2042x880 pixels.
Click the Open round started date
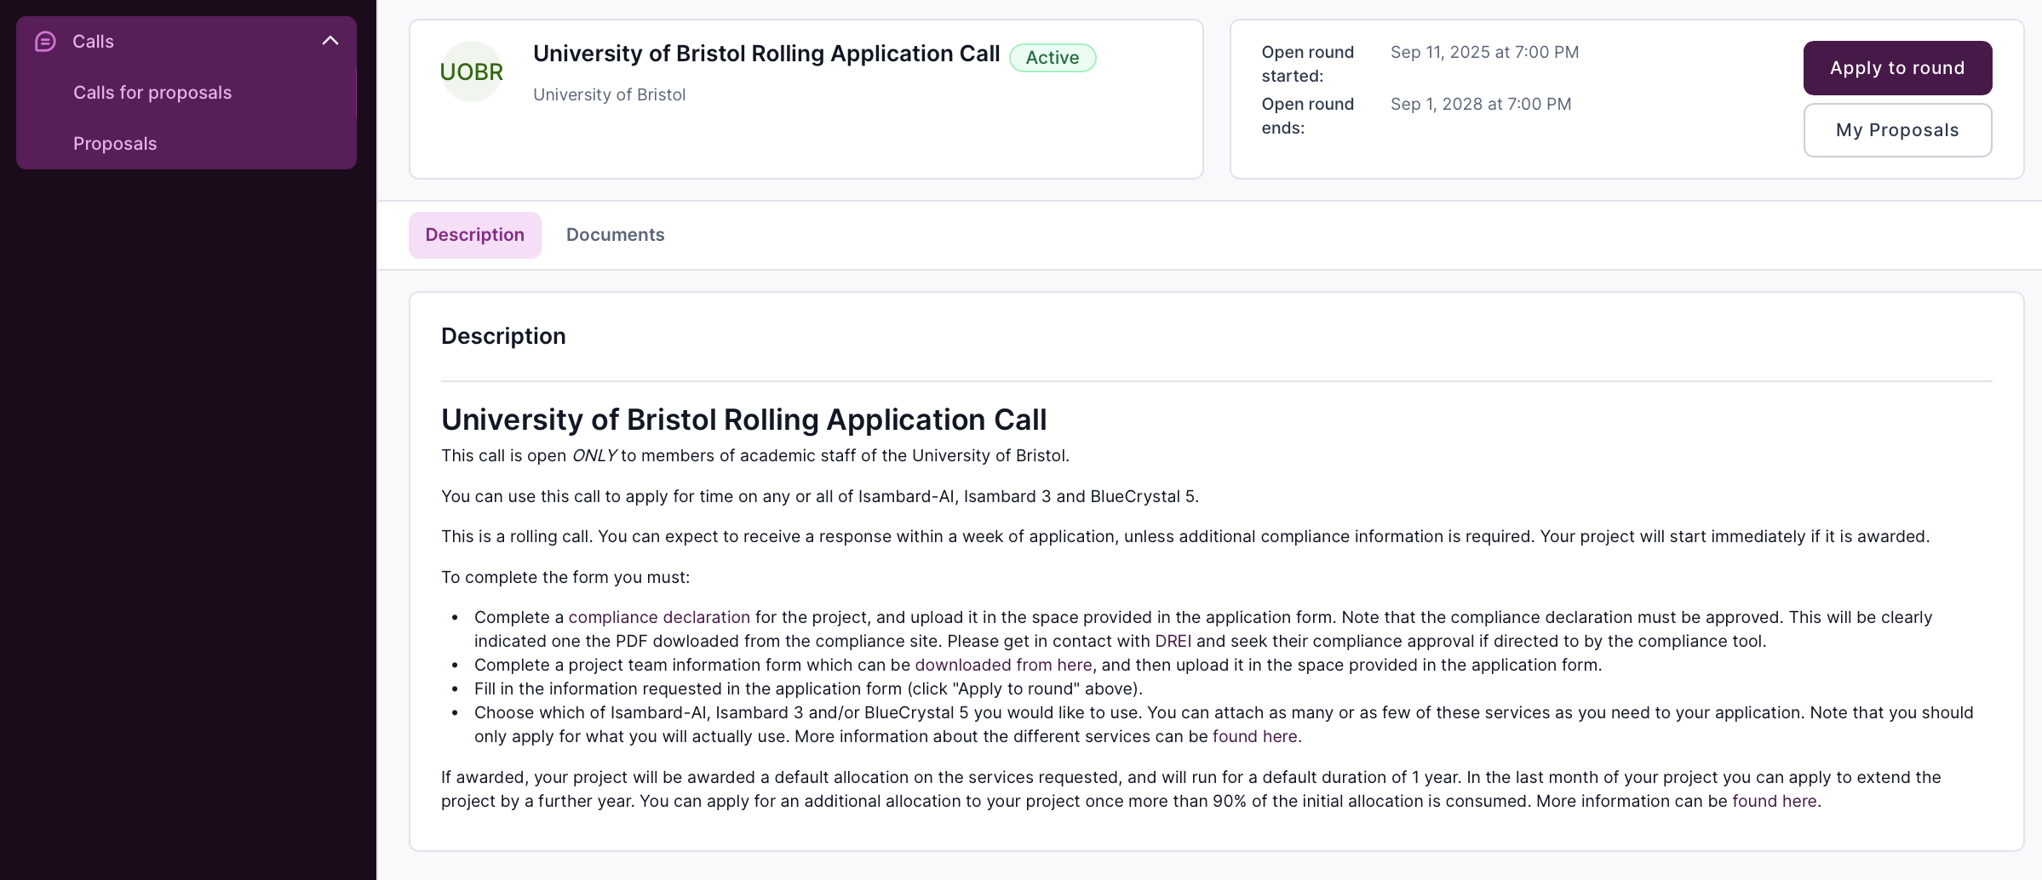(x=1483, y=51)
